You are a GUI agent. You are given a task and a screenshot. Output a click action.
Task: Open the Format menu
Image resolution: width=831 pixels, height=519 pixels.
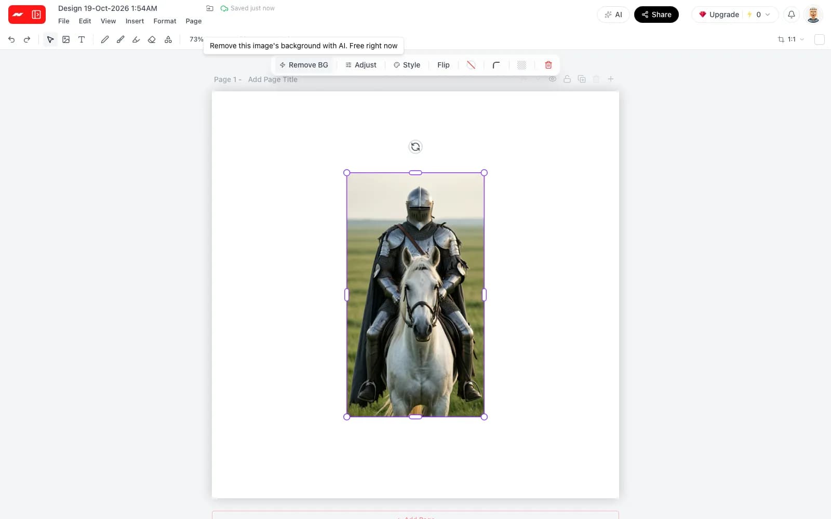pyautogui.click(x=165, y=21)
